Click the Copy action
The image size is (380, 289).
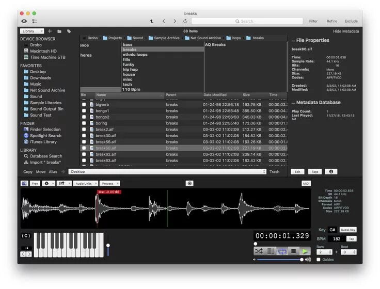(28, 172)
